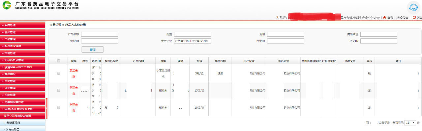Focus the 剂型 input field
This screenshot has height=131, width=422.
click(193, 34)
